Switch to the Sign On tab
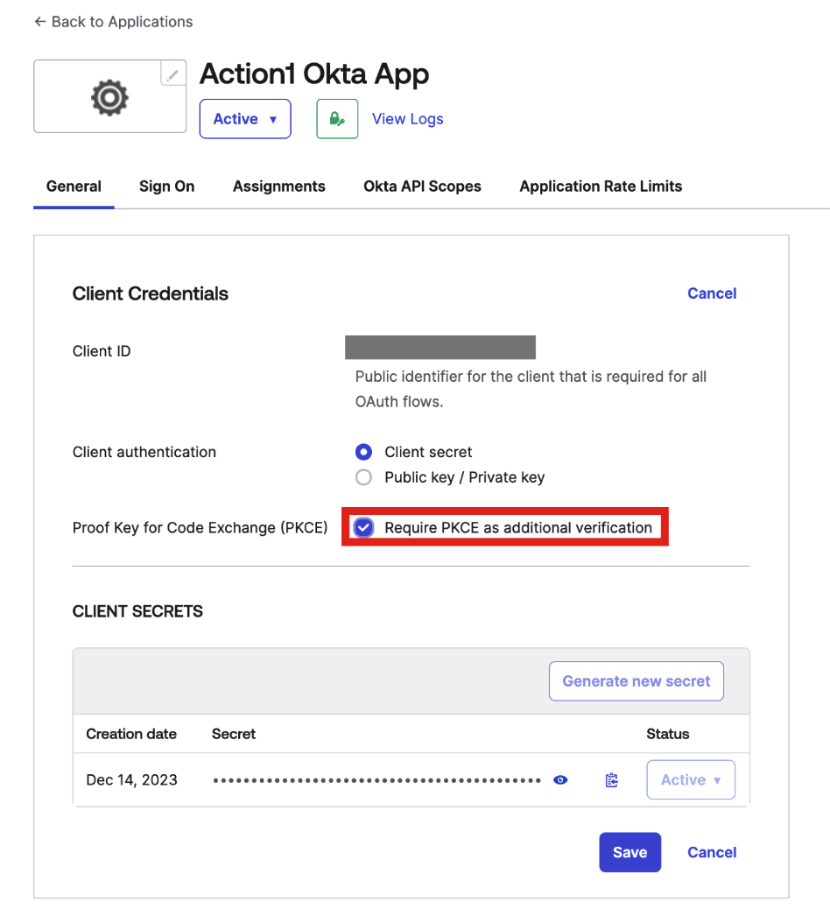The image size is (830, 916). [x=166, y=186]
